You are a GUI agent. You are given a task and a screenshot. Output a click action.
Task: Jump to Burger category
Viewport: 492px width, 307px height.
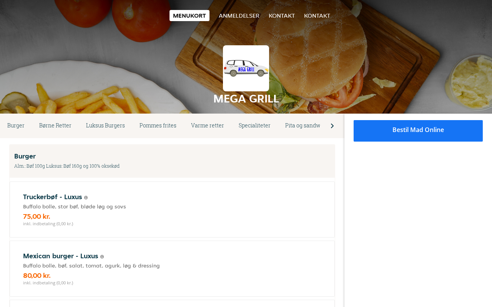point(16,125)
